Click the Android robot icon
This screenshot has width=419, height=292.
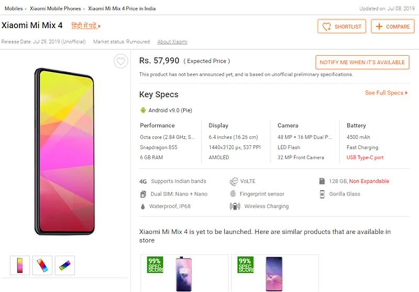(x=142, y=110)
